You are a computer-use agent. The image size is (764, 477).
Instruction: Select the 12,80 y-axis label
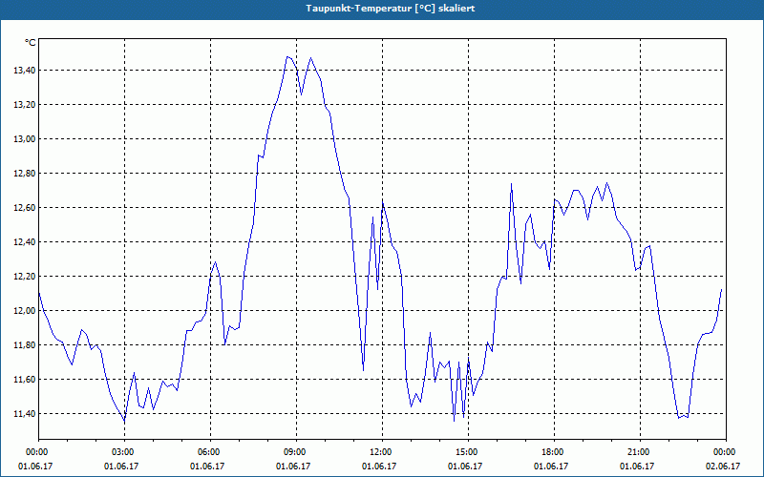tap(24, 174)
